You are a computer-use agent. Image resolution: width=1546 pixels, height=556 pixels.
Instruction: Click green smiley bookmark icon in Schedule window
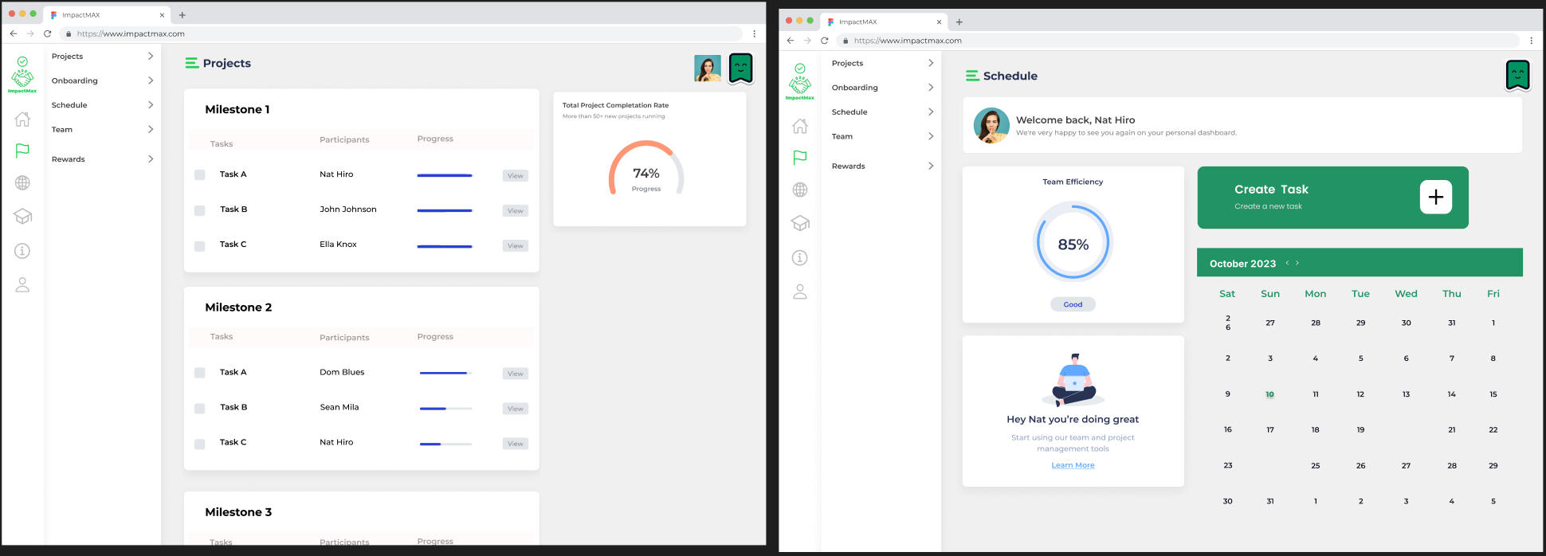tap(1518, 75)
